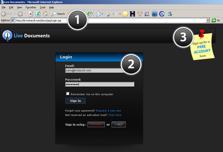Sign in using Google button

[x=119, y=125]
